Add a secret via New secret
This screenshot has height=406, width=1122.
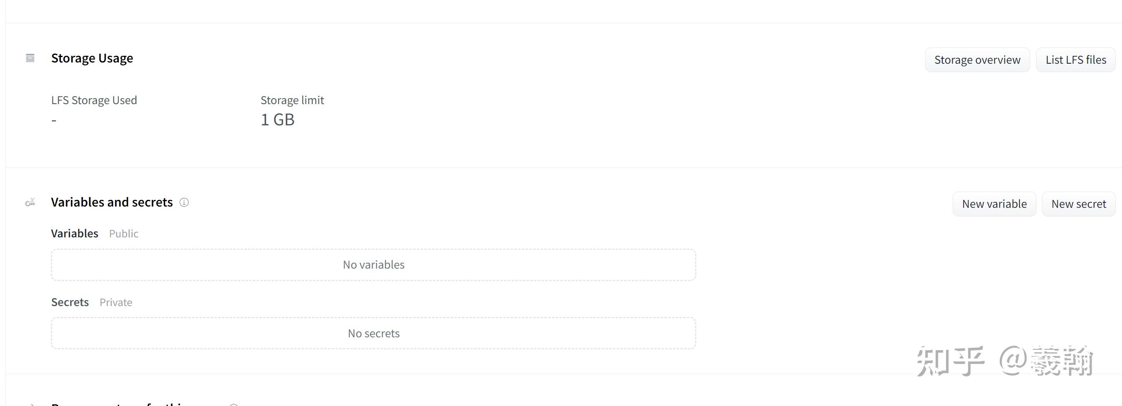pyautogui.click(x=1079, y=204)
